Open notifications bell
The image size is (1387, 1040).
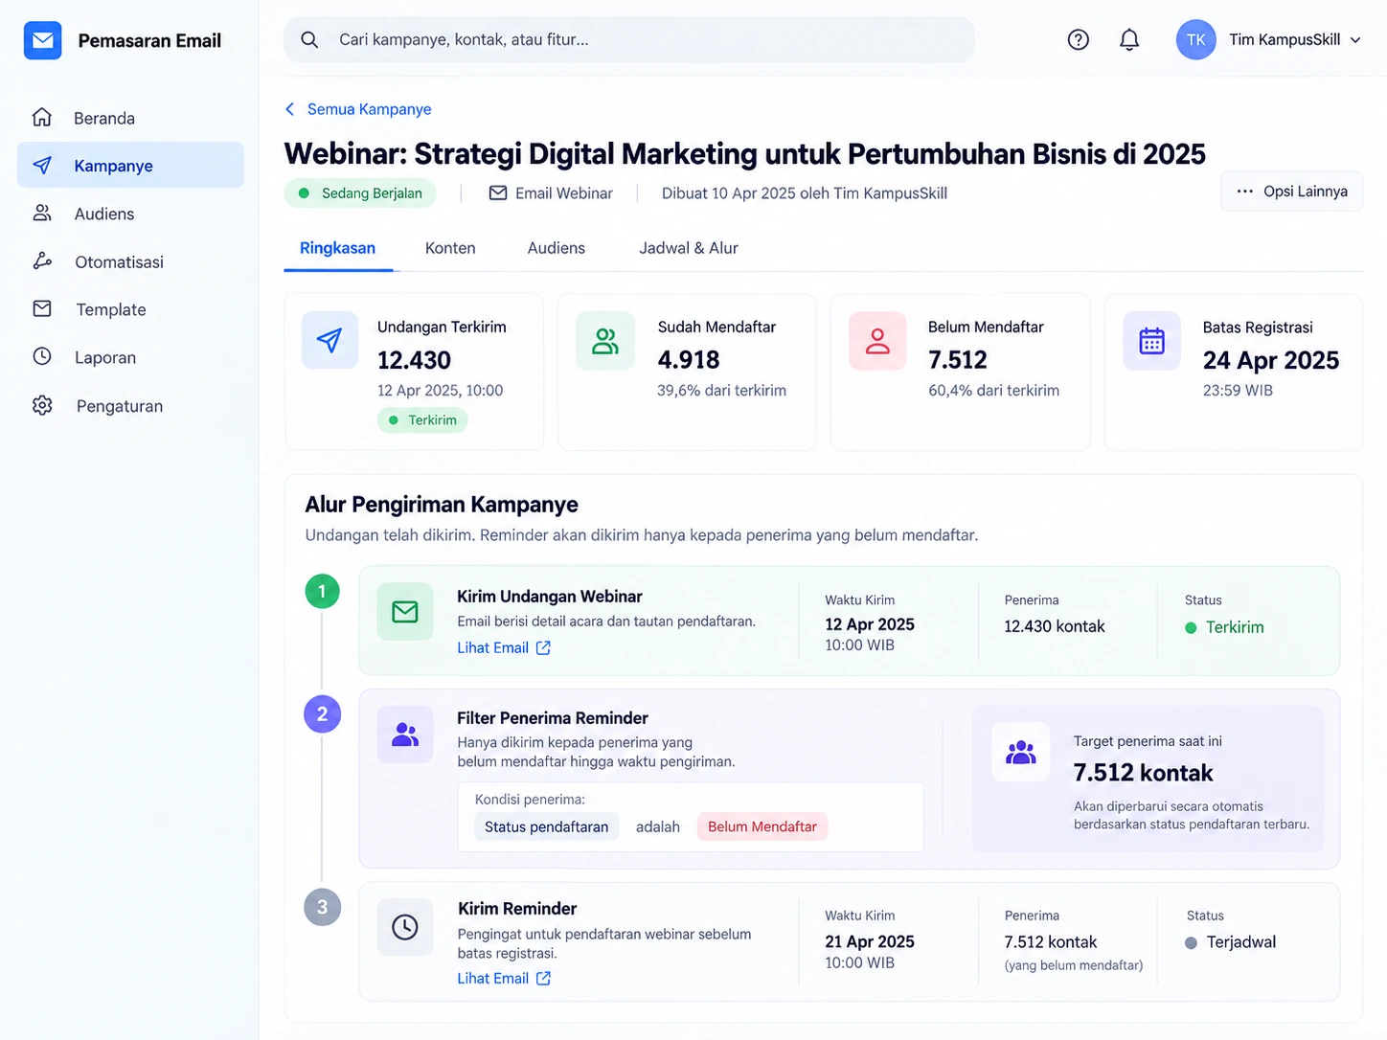1129,39
